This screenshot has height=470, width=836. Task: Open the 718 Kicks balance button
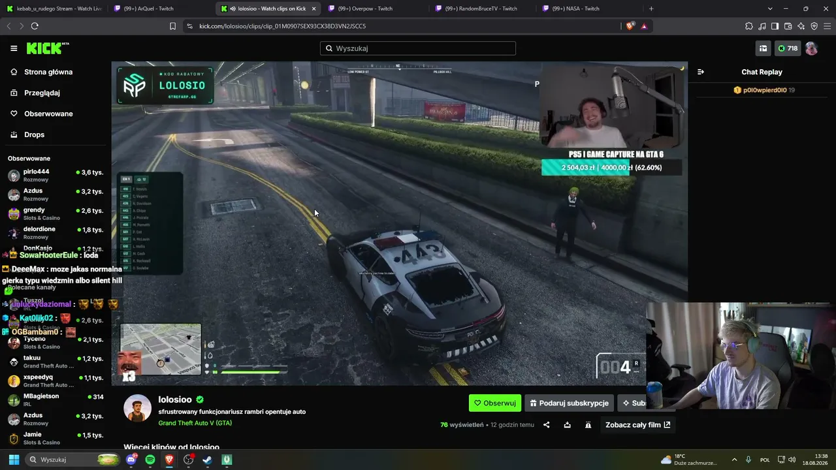click(788, 48)
